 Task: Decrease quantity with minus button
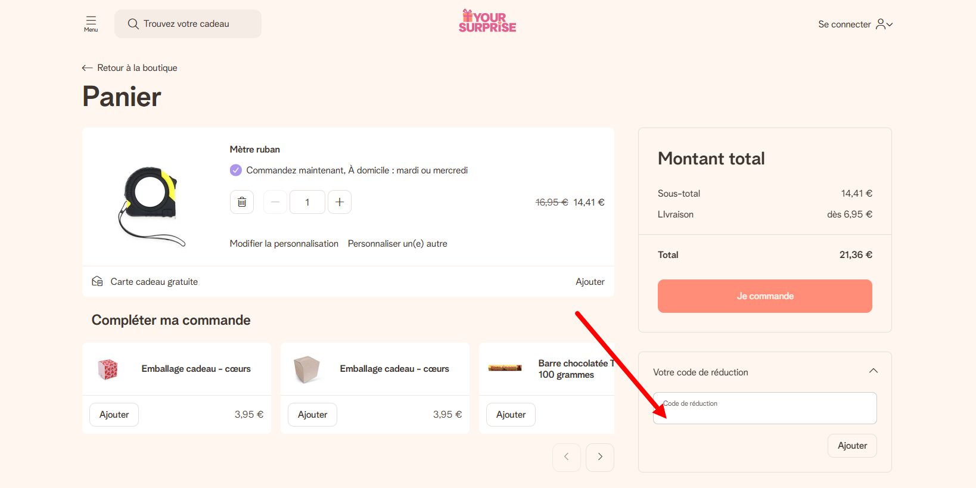275,202
